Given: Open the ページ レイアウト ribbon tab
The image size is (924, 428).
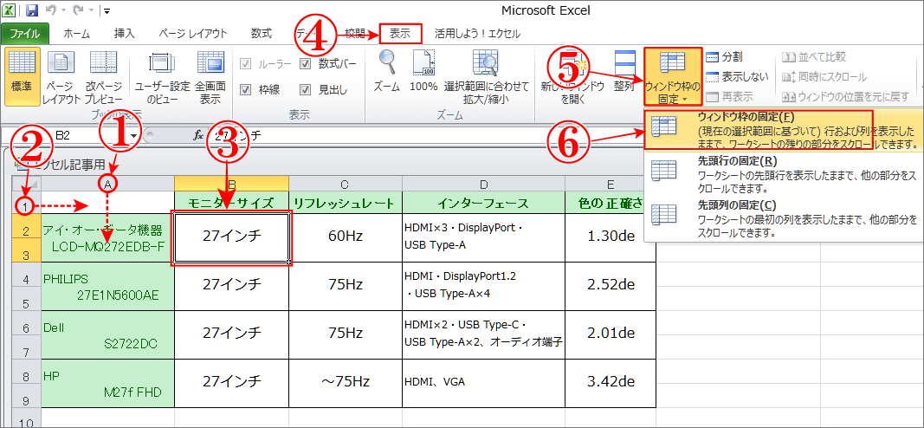Looking at the screenshot, I should click(x=193, y=34).
